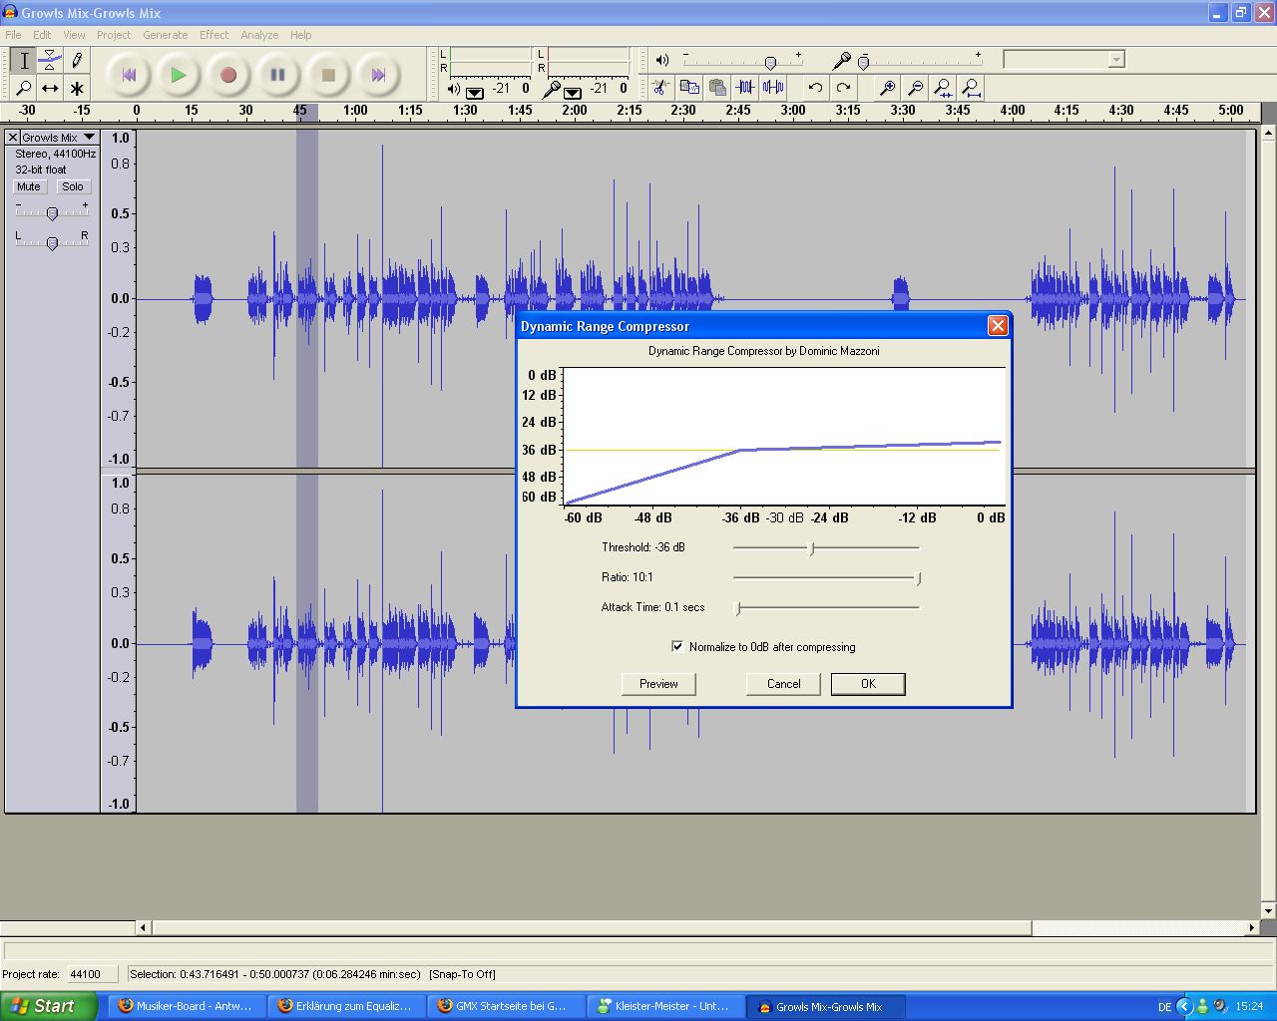Click the Fit Project in Window icon
Screen dimensions: 1277x1021
(x=970, y=88)
